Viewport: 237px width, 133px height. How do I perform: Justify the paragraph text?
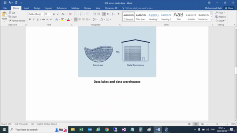coord(87,19)
